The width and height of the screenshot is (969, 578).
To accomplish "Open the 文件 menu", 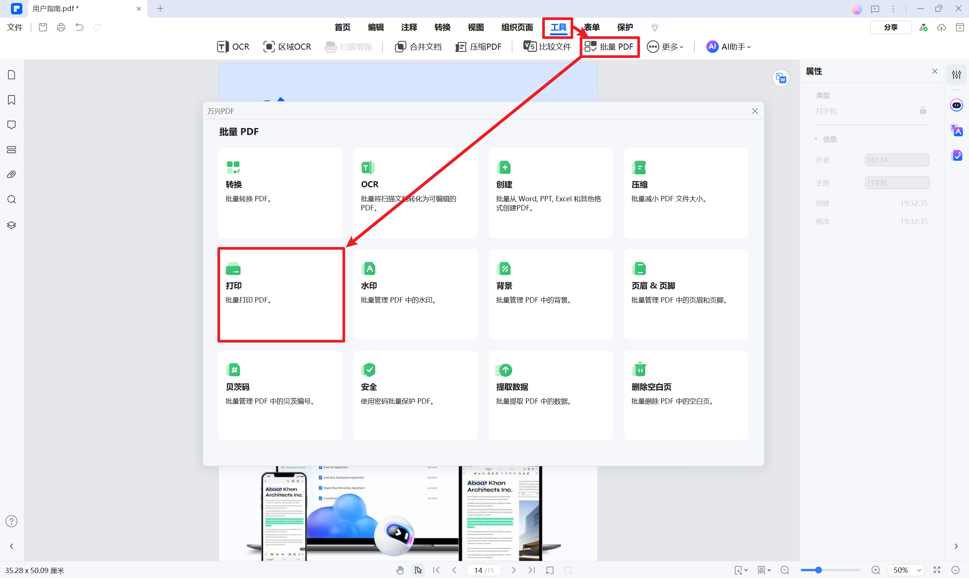I will [15, 27].
